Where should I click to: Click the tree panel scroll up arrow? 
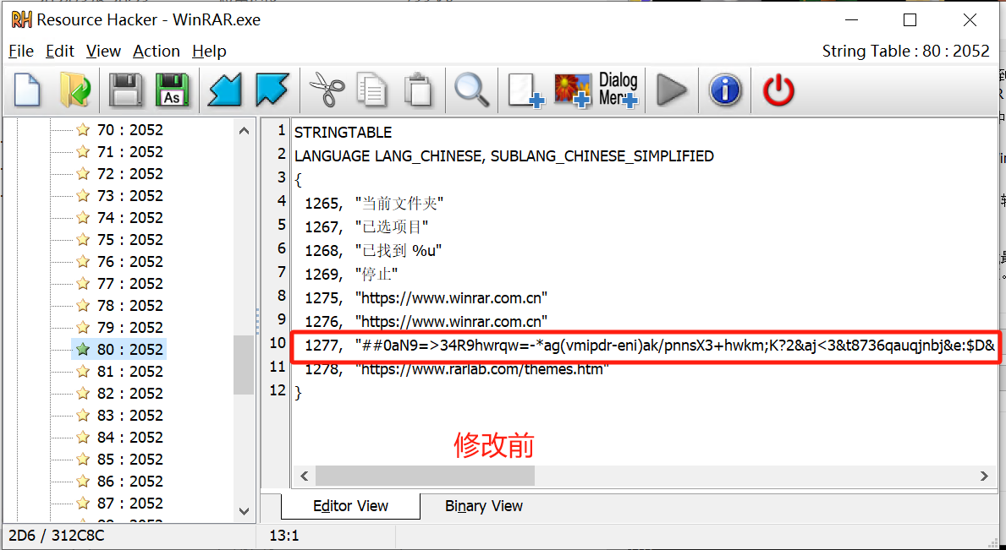244,131
